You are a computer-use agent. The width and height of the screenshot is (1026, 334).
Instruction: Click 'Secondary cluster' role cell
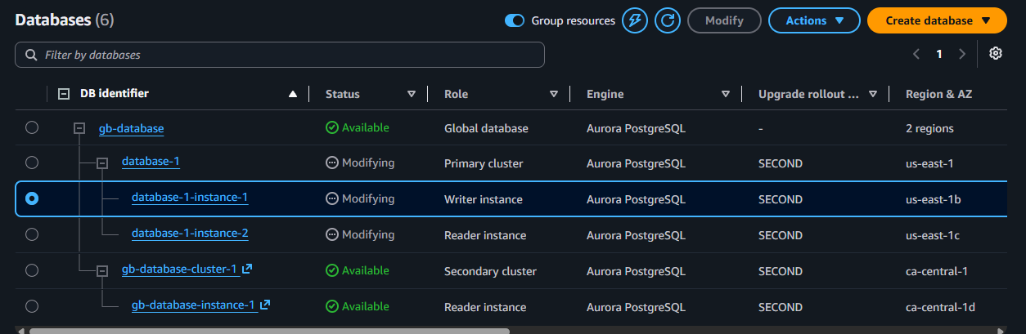pyautogui.click(x=490, y=271)
